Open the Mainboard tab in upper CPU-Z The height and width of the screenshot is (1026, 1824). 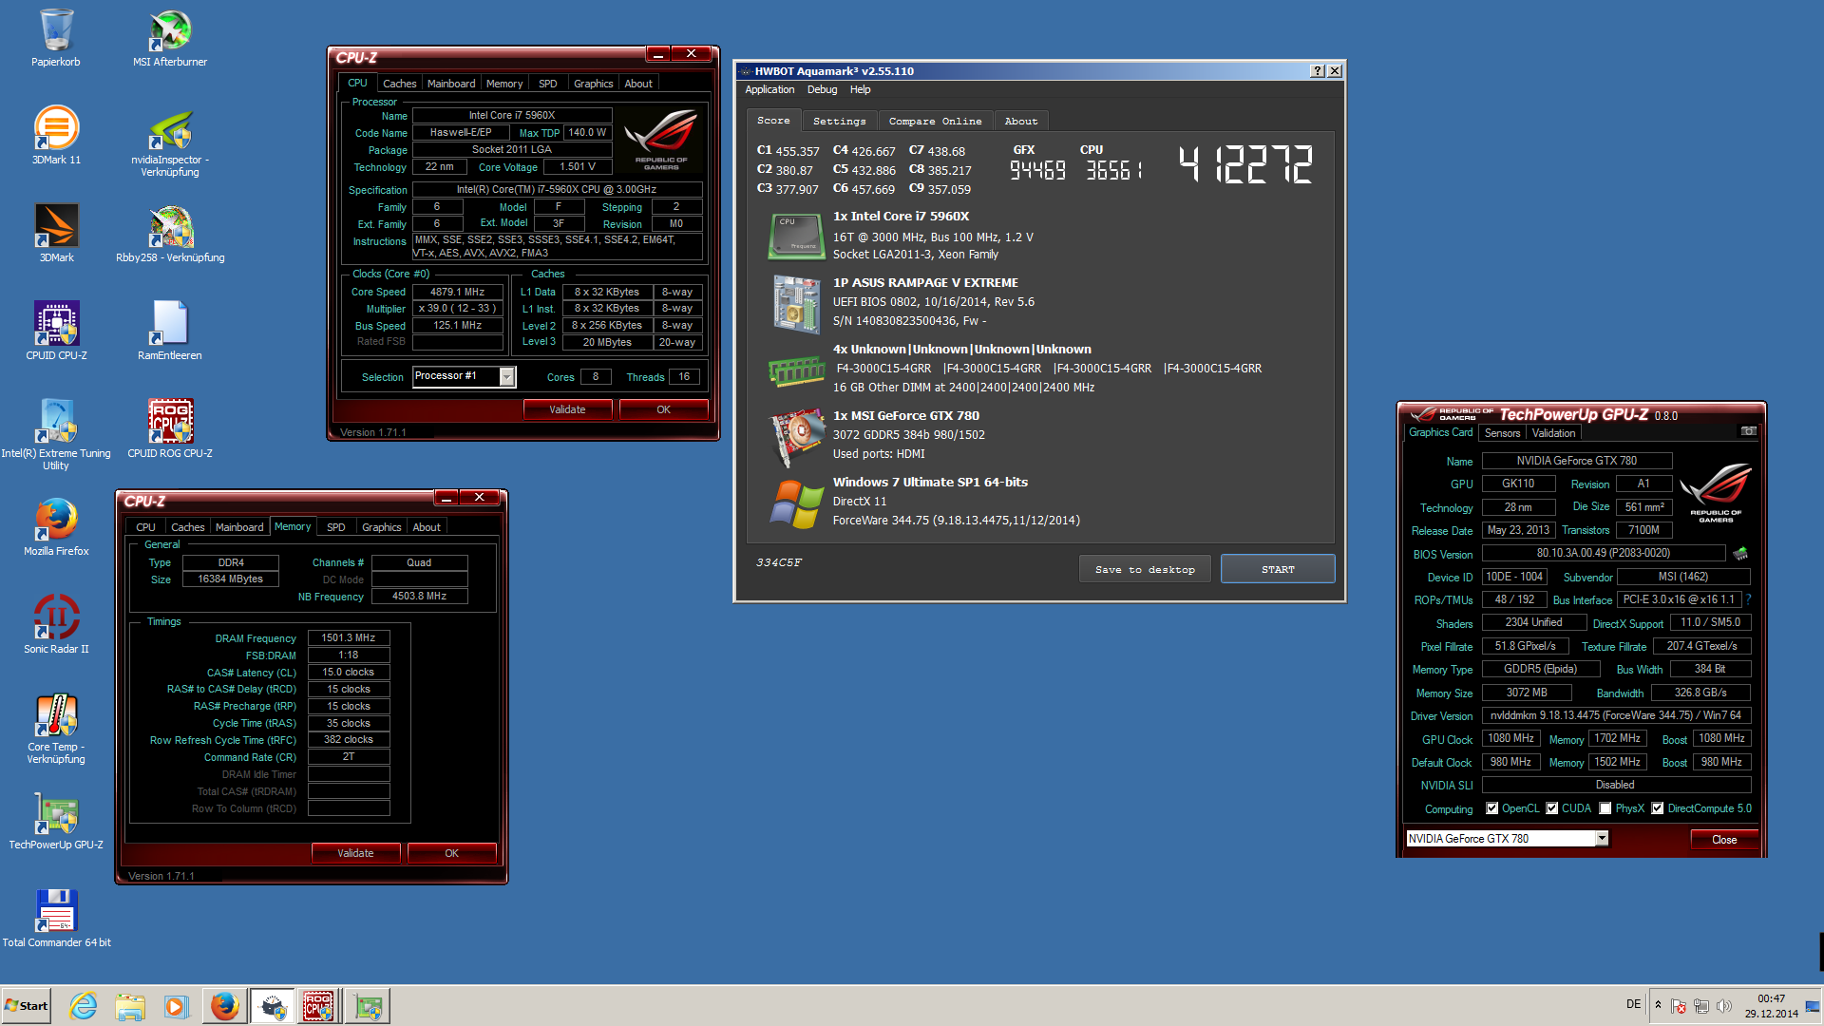coord(451,84)
